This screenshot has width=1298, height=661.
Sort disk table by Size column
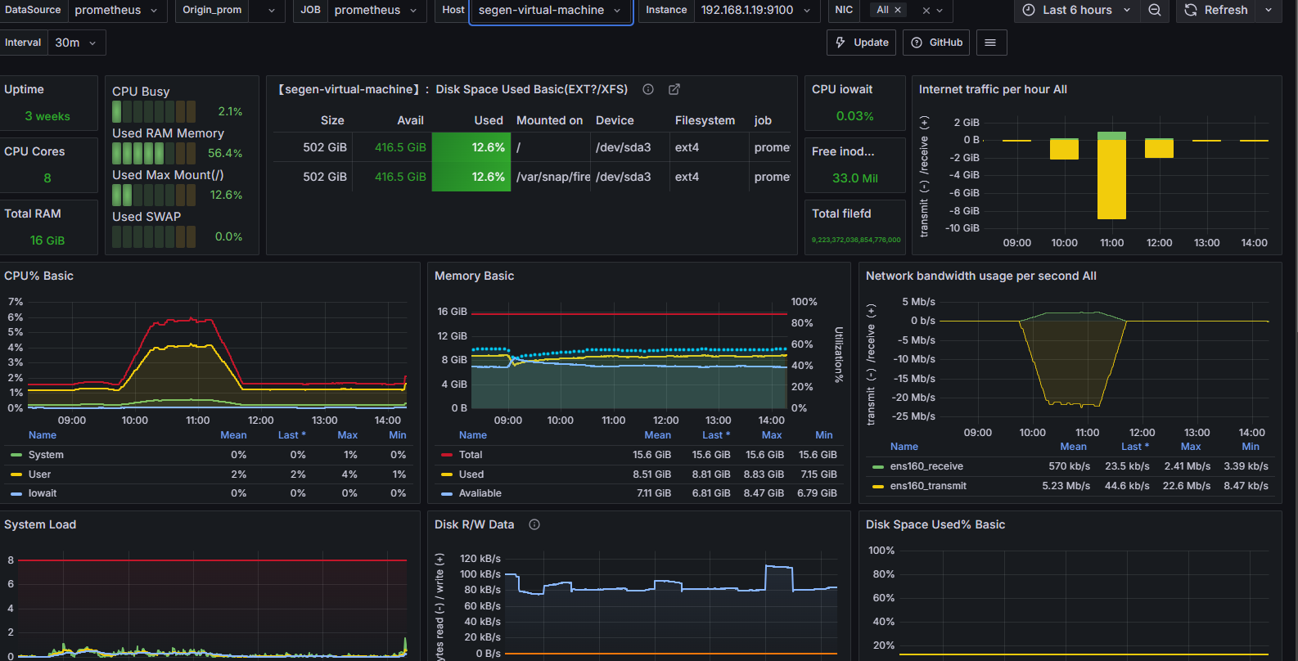(332, 120)
